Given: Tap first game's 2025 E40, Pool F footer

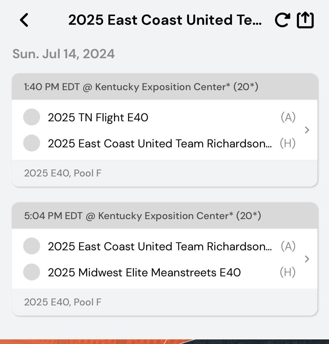Looking at the screenshot, I should tap(165, 173).
